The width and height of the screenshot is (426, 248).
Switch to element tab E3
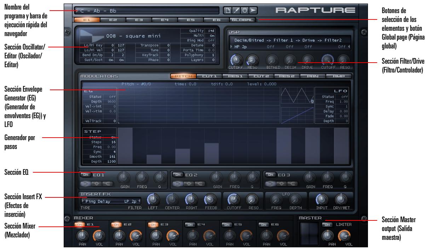(139, 20)
